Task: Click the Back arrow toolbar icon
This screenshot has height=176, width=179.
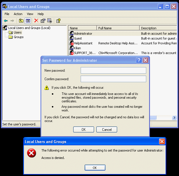Action: pos(5,20)
